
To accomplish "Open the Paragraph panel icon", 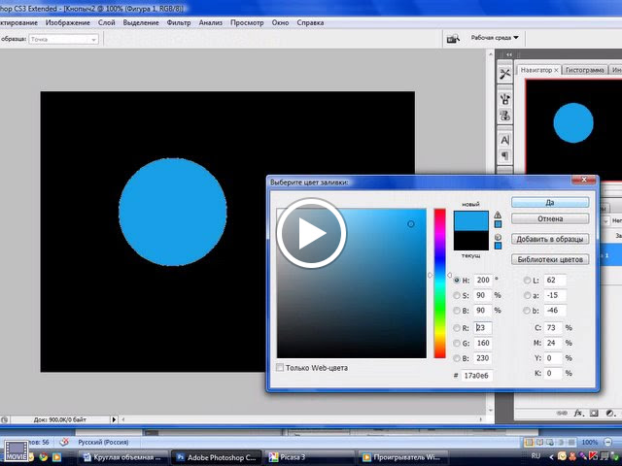I will (504, 155).
